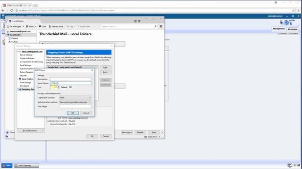Open the Account Actions dropdown
Image resolution: width=302 pixels, height=169 pixels.
tap(31, 131)
